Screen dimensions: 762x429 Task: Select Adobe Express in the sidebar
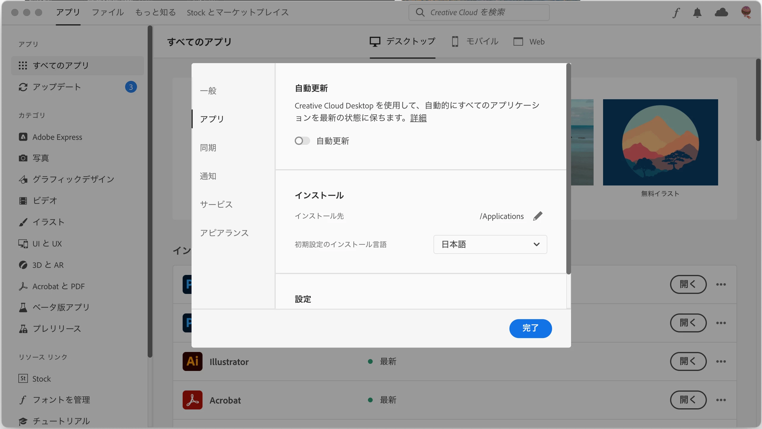[57, 137]
